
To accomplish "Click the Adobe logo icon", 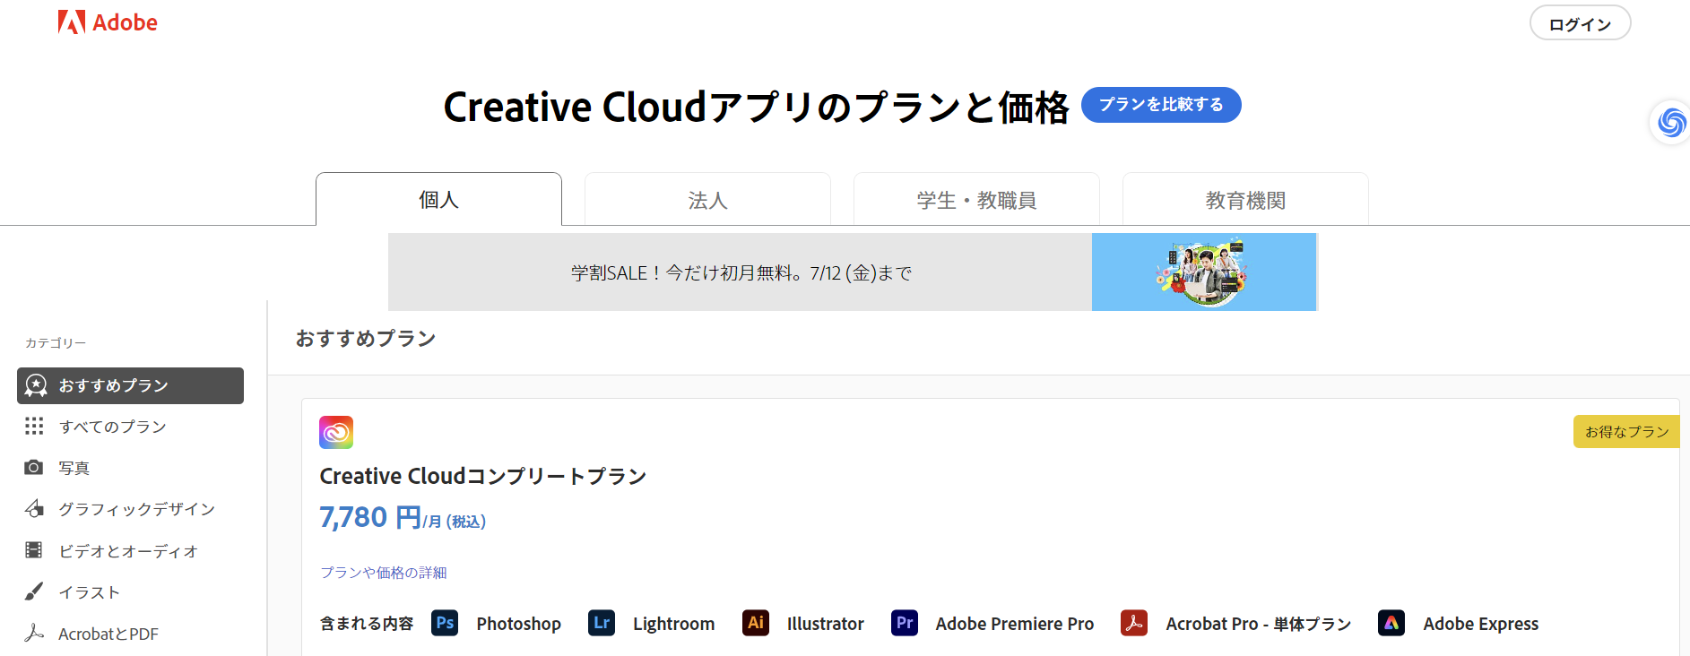I will point(72,22).
